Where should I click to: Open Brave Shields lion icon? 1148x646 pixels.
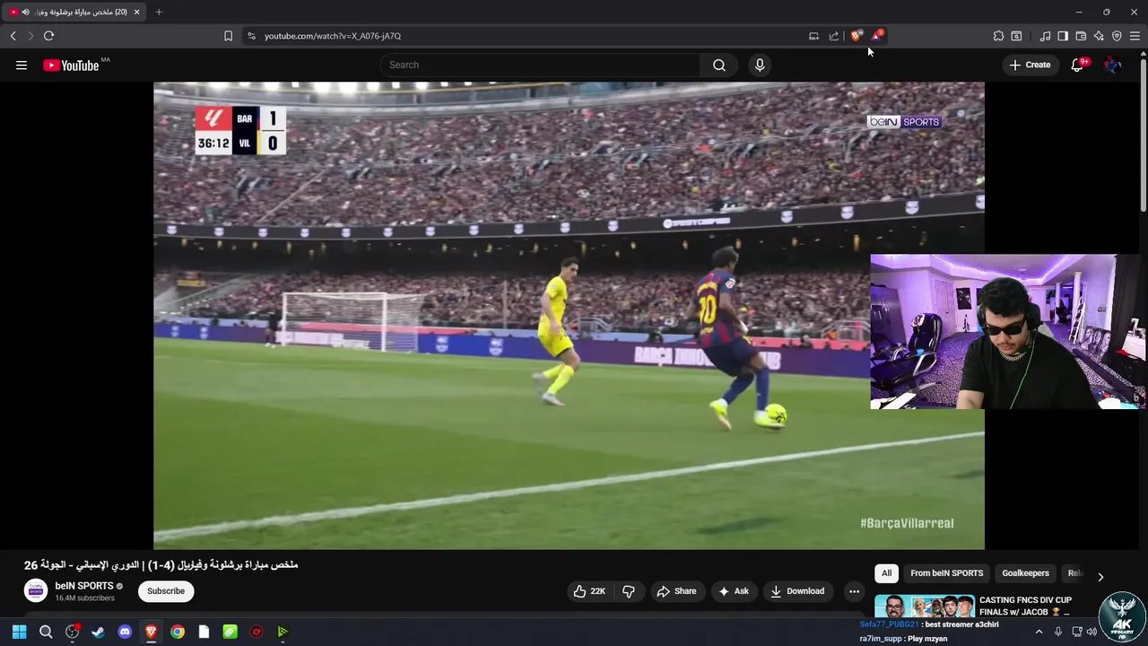856,36
